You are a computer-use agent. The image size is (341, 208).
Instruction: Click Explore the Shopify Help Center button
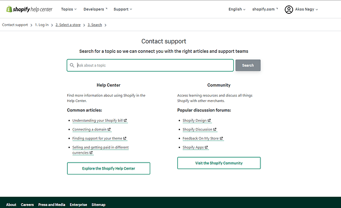click(108, 169)
